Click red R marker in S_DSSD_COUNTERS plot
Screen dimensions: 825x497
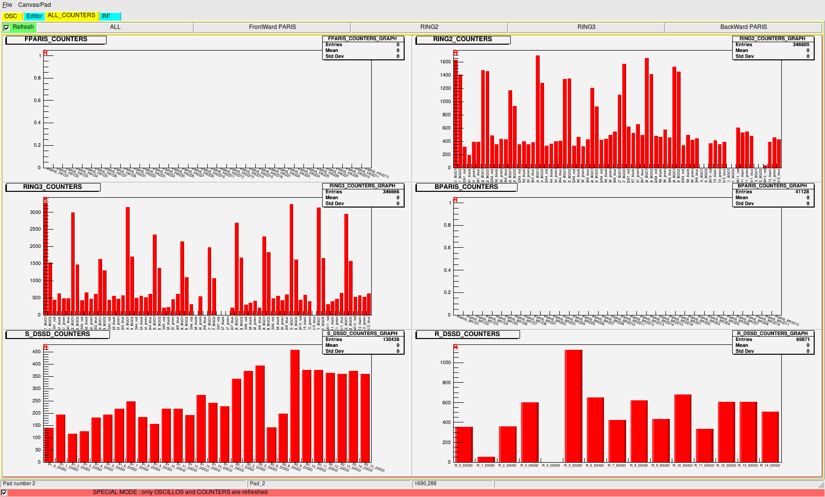tap(45, 347)
